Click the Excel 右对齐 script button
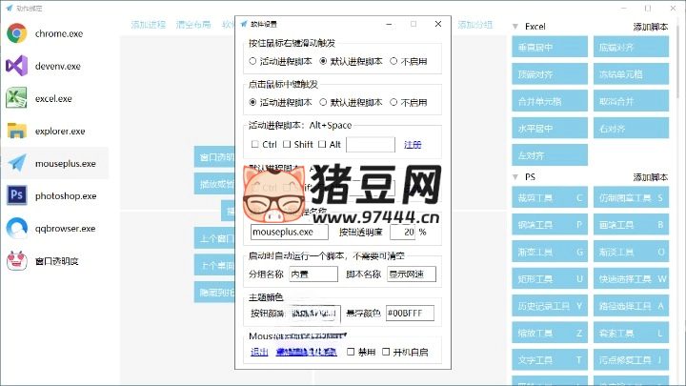Image resolution: width=686 pixels, height=386 pixels. click(631, 129)
